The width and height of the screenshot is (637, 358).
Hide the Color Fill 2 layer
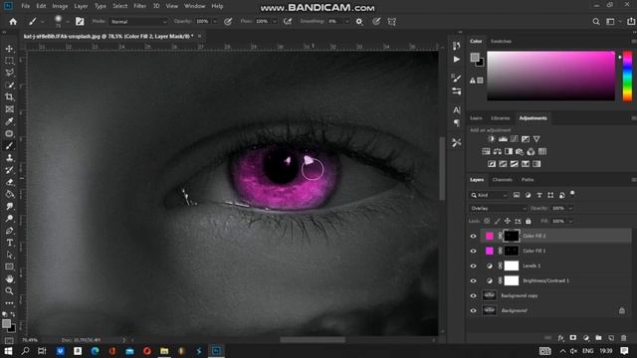pos(473,236)
